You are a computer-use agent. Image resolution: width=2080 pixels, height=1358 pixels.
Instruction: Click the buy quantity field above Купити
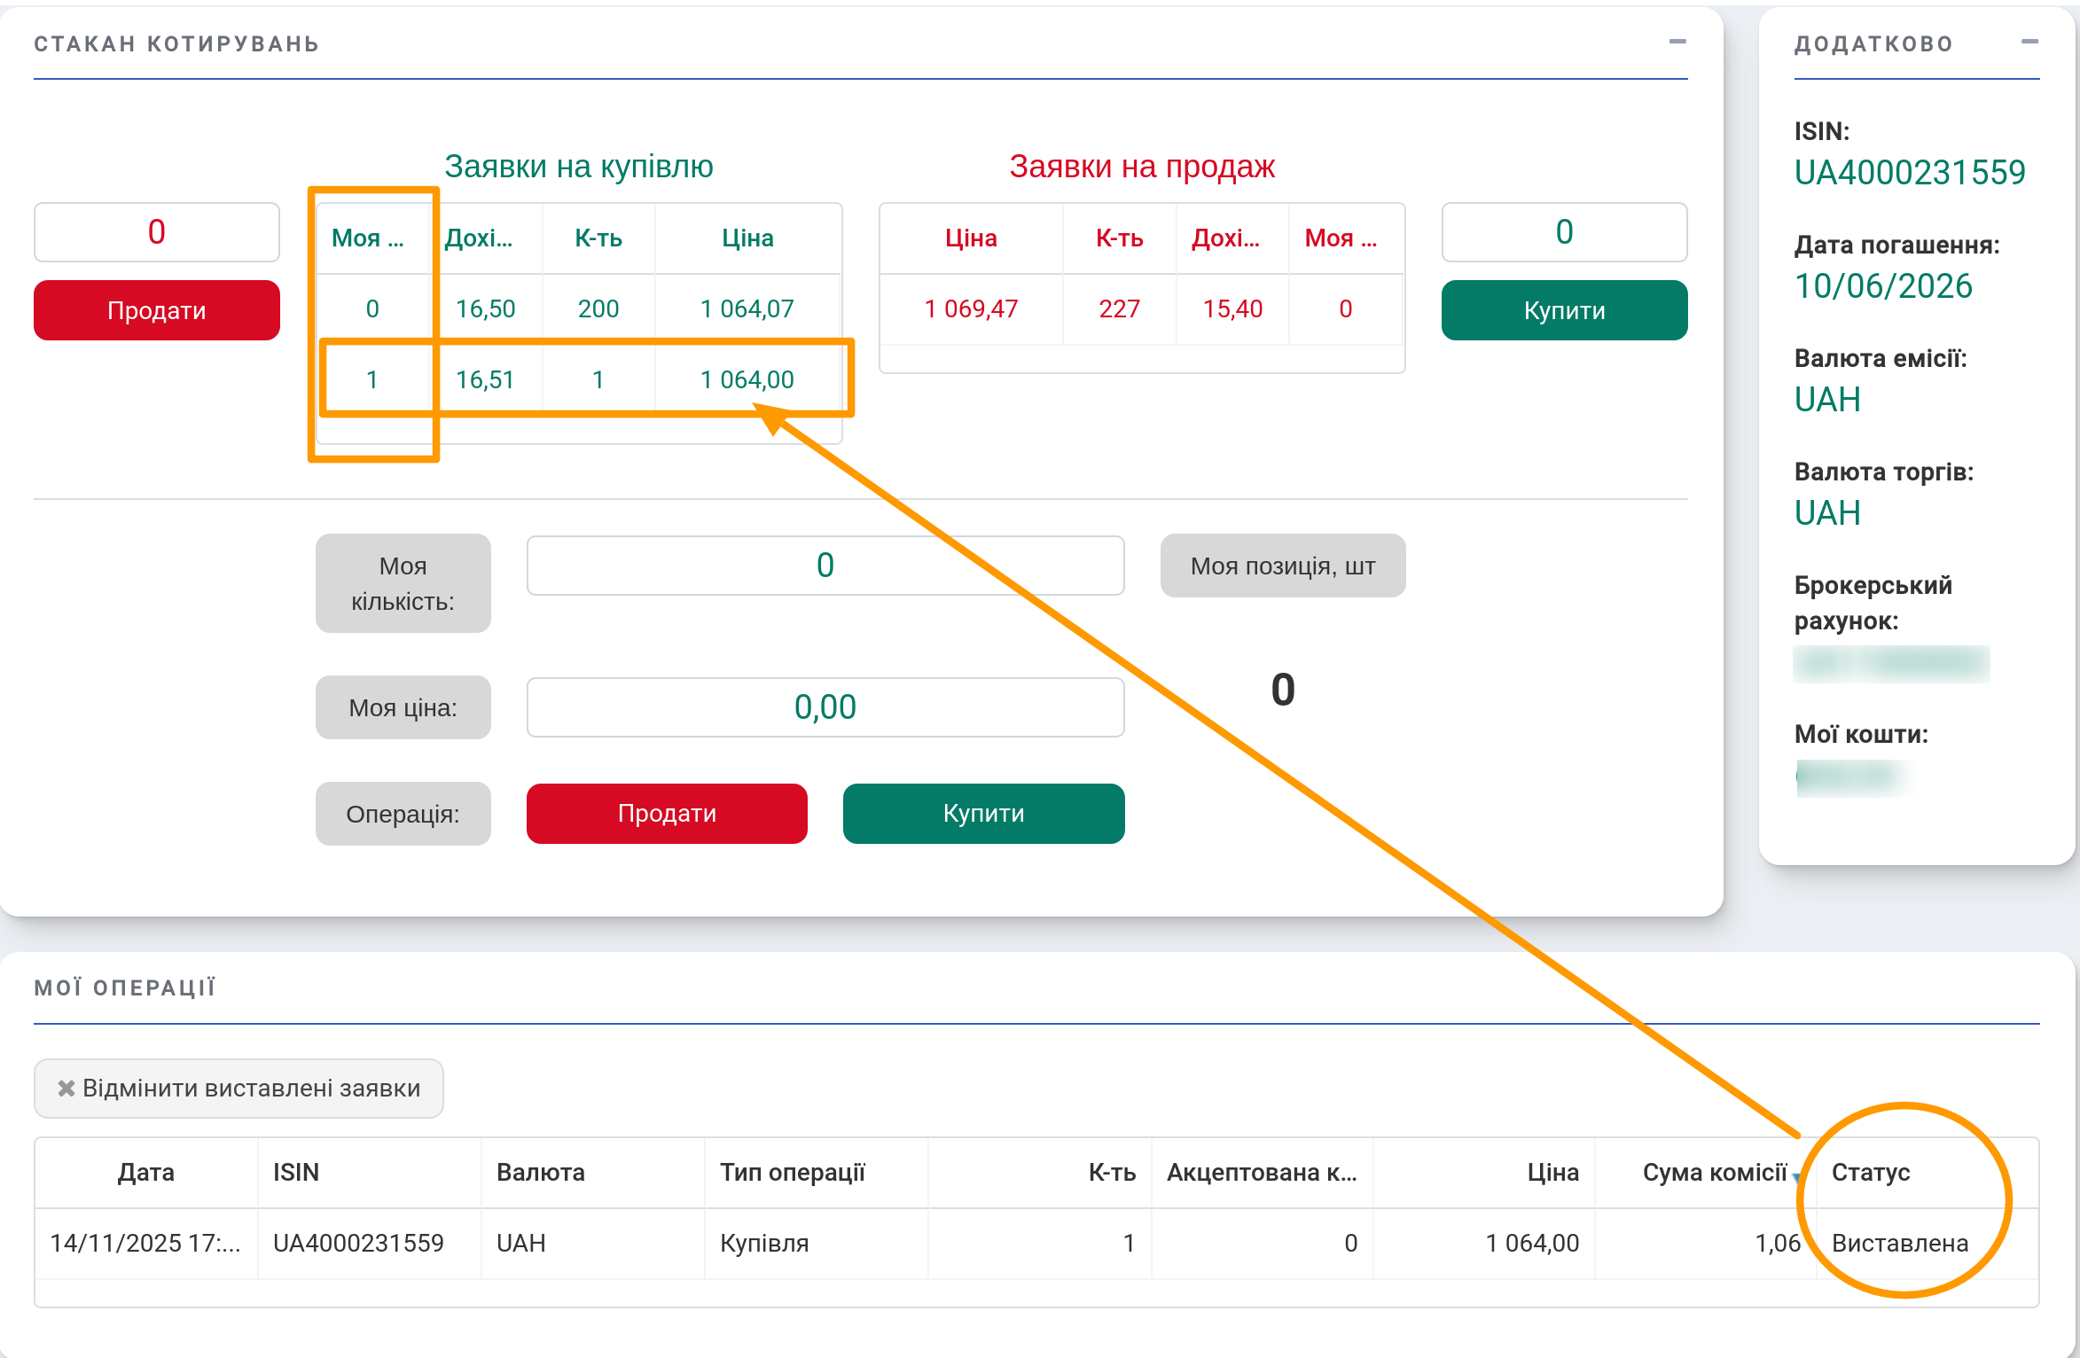click(x=1564, y=232)
